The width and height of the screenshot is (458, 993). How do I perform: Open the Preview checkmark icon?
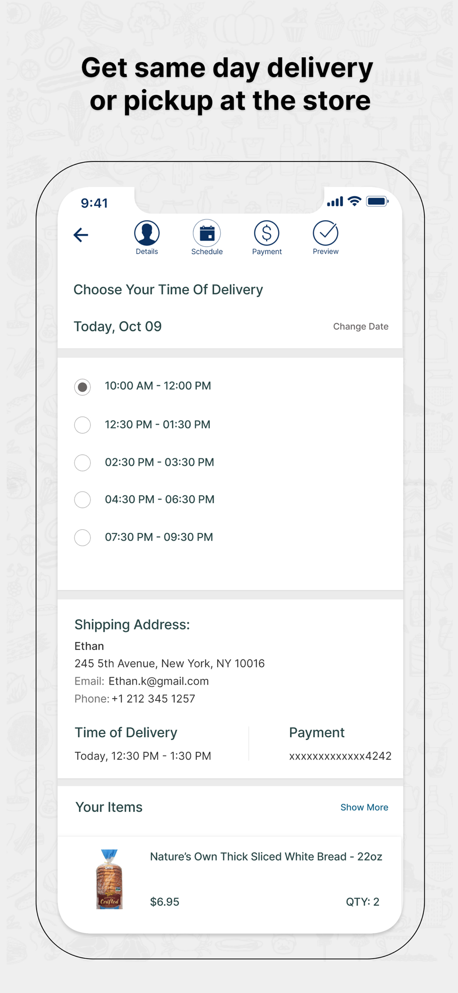coord(326,233)
